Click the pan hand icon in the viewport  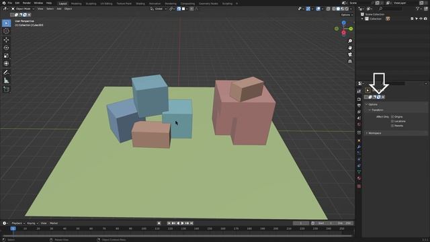pyautogui.click(x=350, y=48)
